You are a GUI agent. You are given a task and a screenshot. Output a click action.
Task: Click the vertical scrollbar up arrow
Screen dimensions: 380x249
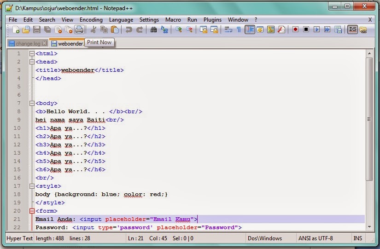369,53
